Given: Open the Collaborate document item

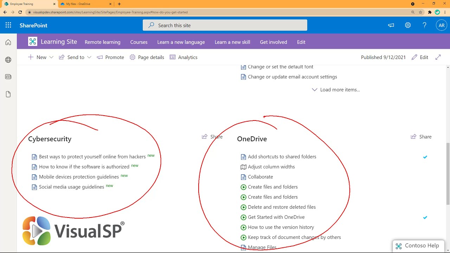Looking at the screenshot, I should [x=260, y=177].
